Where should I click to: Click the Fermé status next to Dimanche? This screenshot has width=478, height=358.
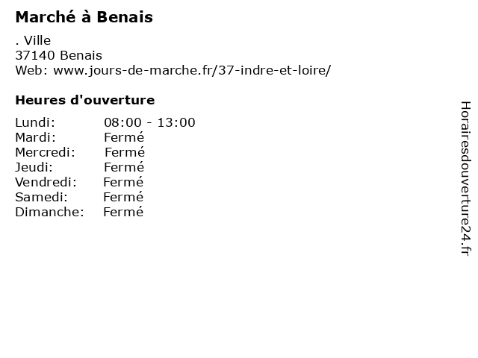[123, 212]
